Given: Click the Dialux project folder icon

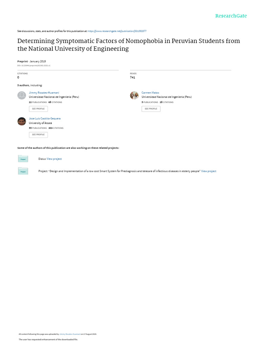Looking at the screenshot, I should coord(23,159).
